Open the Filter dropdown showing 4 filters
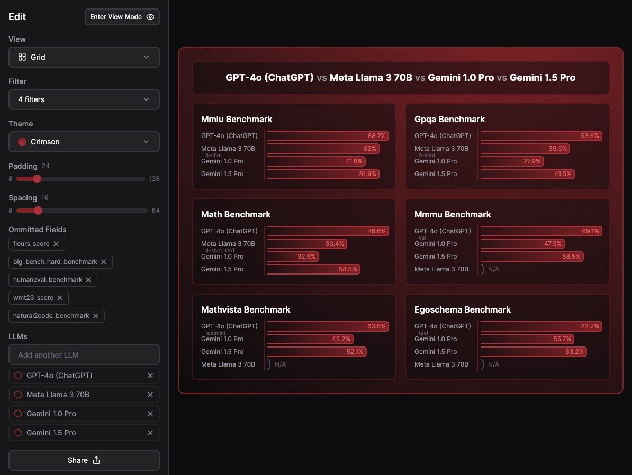 84,99
